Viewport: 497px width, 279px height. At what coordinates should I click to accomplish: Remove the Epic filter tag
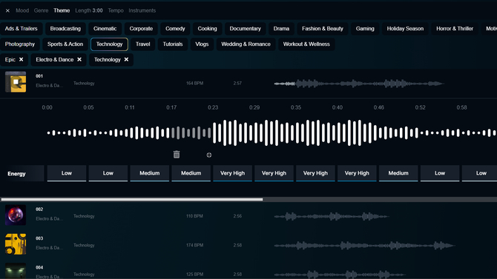(22, 59)
